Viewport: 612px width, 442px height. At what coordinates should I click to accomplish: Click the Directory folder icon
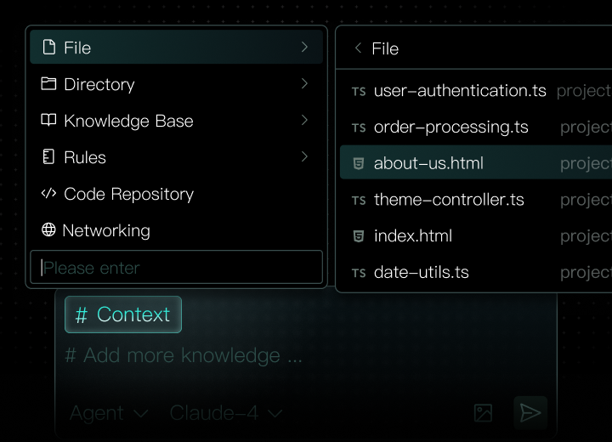point(48,84)
